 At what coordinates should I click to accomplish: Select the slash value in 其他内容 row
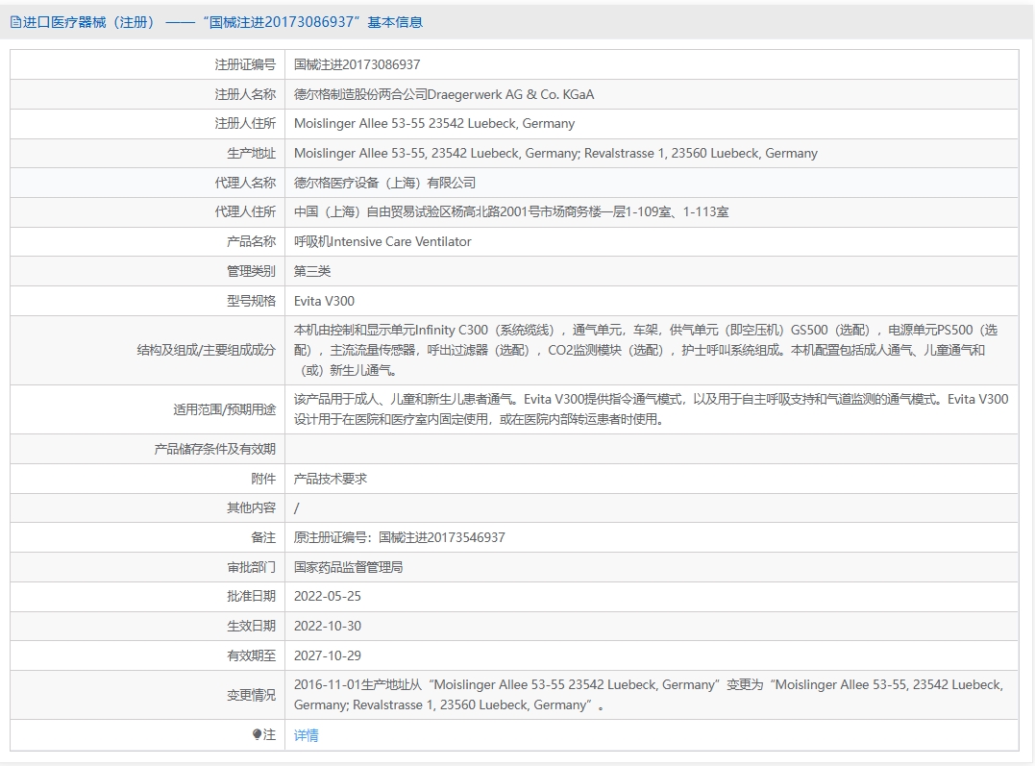click(296, 508)
